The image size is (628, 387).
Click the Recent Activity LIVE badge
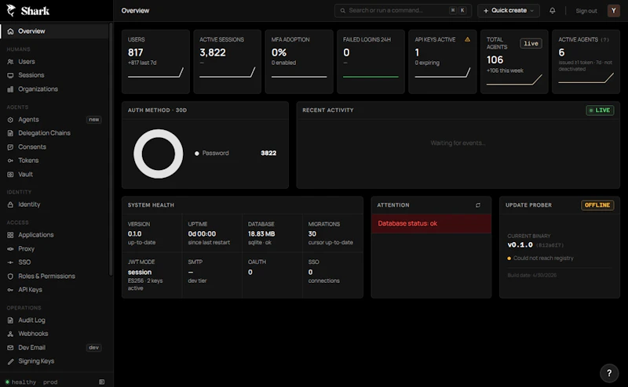[600, 110]
